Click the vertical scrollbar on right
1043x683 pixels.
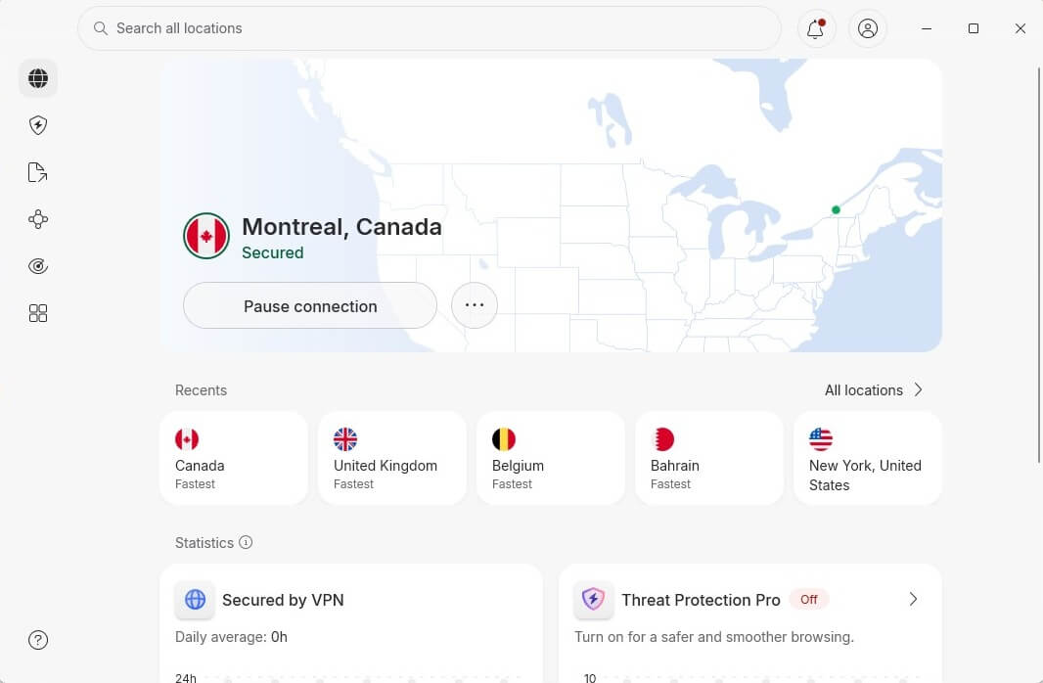tap(1039, 265)
